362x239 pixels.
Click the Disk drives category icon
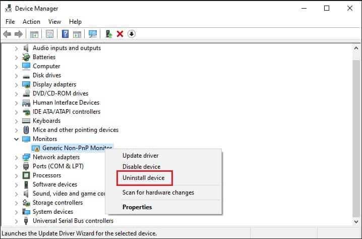[x=26, y=76]
